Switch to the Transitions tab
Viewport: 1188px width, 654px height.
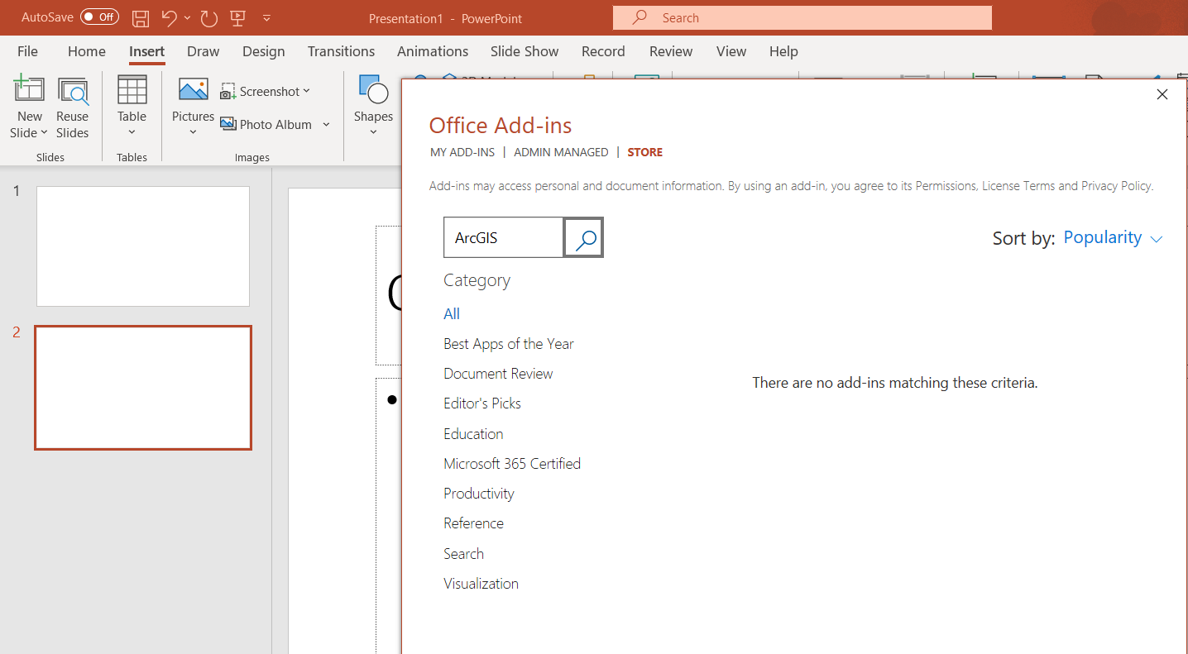pos(341,51)
